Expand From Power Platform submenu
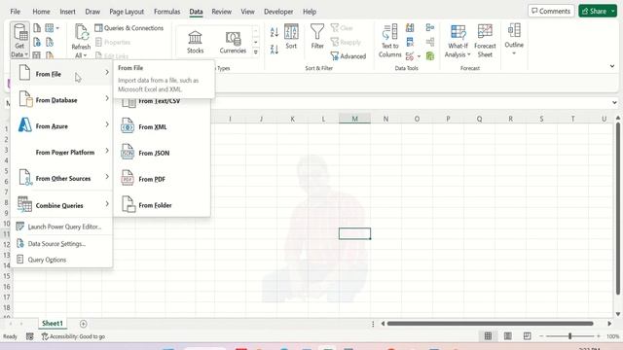 point(62,152)
